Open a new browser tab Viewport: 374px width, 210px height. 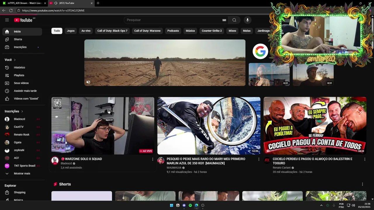(x=98, y=3)
